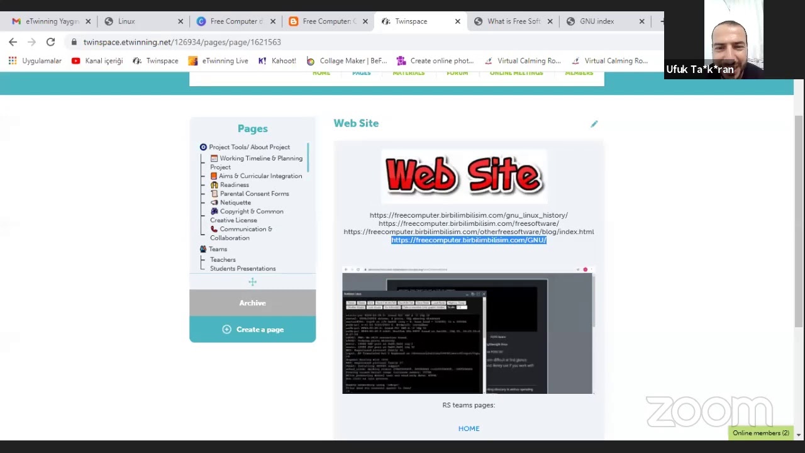Click the Web Site banner image
Viewport: 805px width, 453px height.
(x=464, y=175)
